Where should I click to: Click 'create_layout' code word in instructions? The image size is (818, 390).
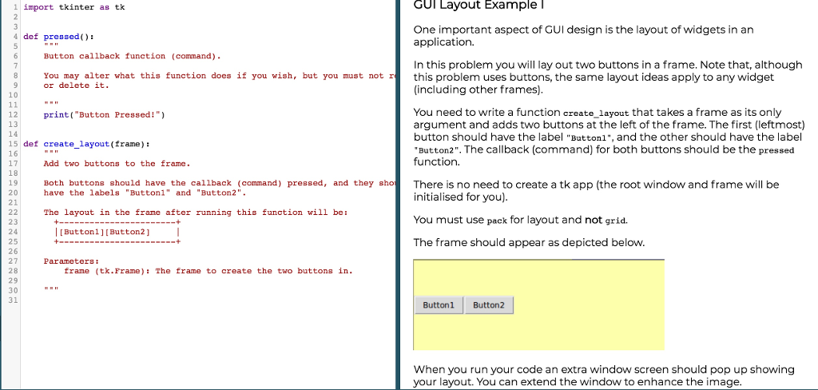(x=596, y=113)
